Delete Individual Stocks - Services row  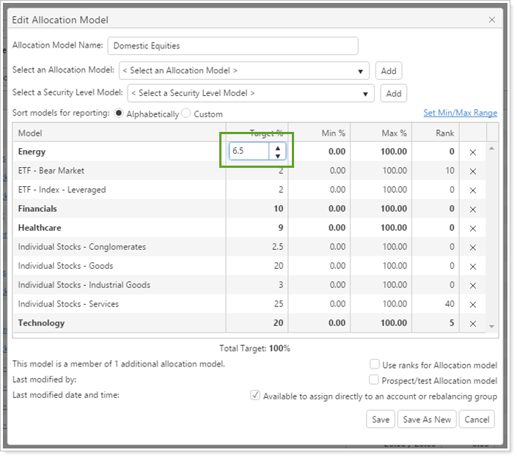(x=472, y=304)
